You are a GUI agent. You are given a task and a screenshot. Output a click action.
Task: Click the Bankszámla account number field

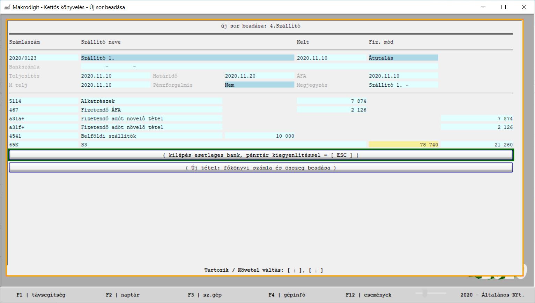[x=259, y=67]
